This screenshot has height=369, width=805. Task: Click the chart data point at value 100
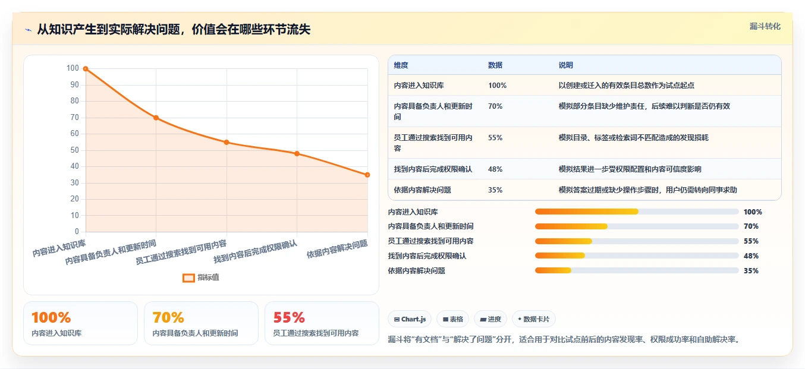pos(86,69)
